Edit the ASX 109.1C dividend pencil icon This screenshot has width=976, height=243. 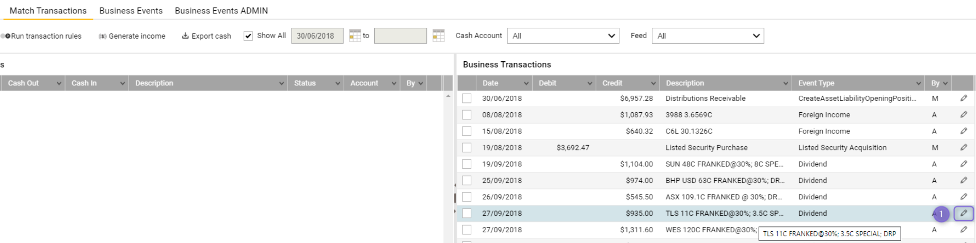(x=963, y=197)
